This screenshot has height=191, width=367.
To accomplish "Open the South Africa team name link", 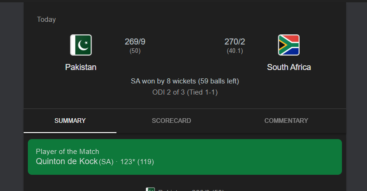I will click(x=289, y=67).
